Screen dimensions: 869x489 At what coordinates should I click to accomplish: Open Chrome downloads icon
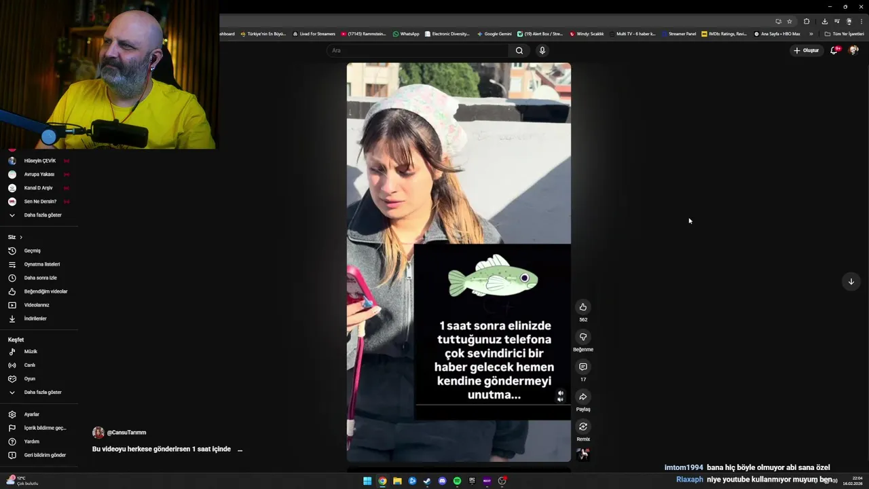[x=825, y=21]
